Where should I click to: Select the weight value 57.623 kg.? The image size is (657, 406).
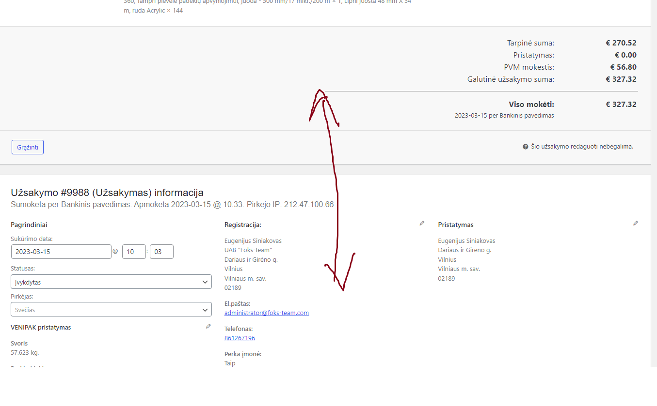25,352
